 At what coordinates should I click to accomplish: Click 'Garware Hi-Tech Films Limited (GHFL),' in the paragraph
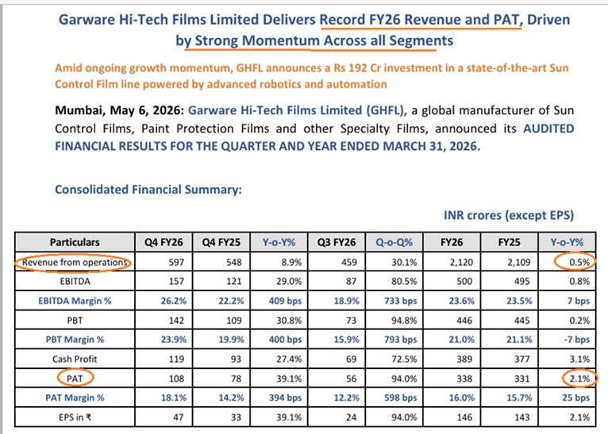coord(298,110)
